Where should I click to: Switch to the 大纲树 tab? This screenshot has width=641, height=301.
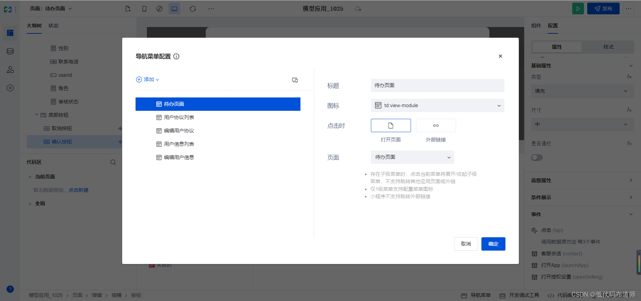coord(34,26)
